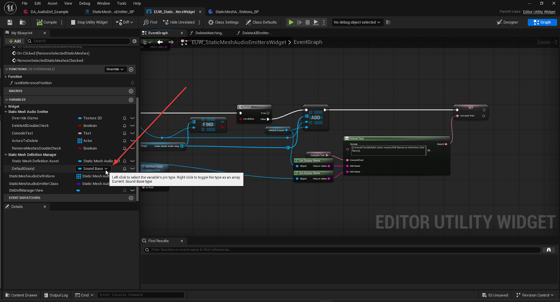Switch to StaticMeshA...finitions_BP tab
The image size is (560, 302).
click(237, 12)
